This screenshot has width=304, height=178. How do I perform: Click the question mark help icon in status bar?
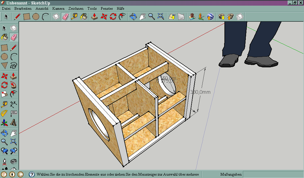pyautogui.click(x=31, y=174)
